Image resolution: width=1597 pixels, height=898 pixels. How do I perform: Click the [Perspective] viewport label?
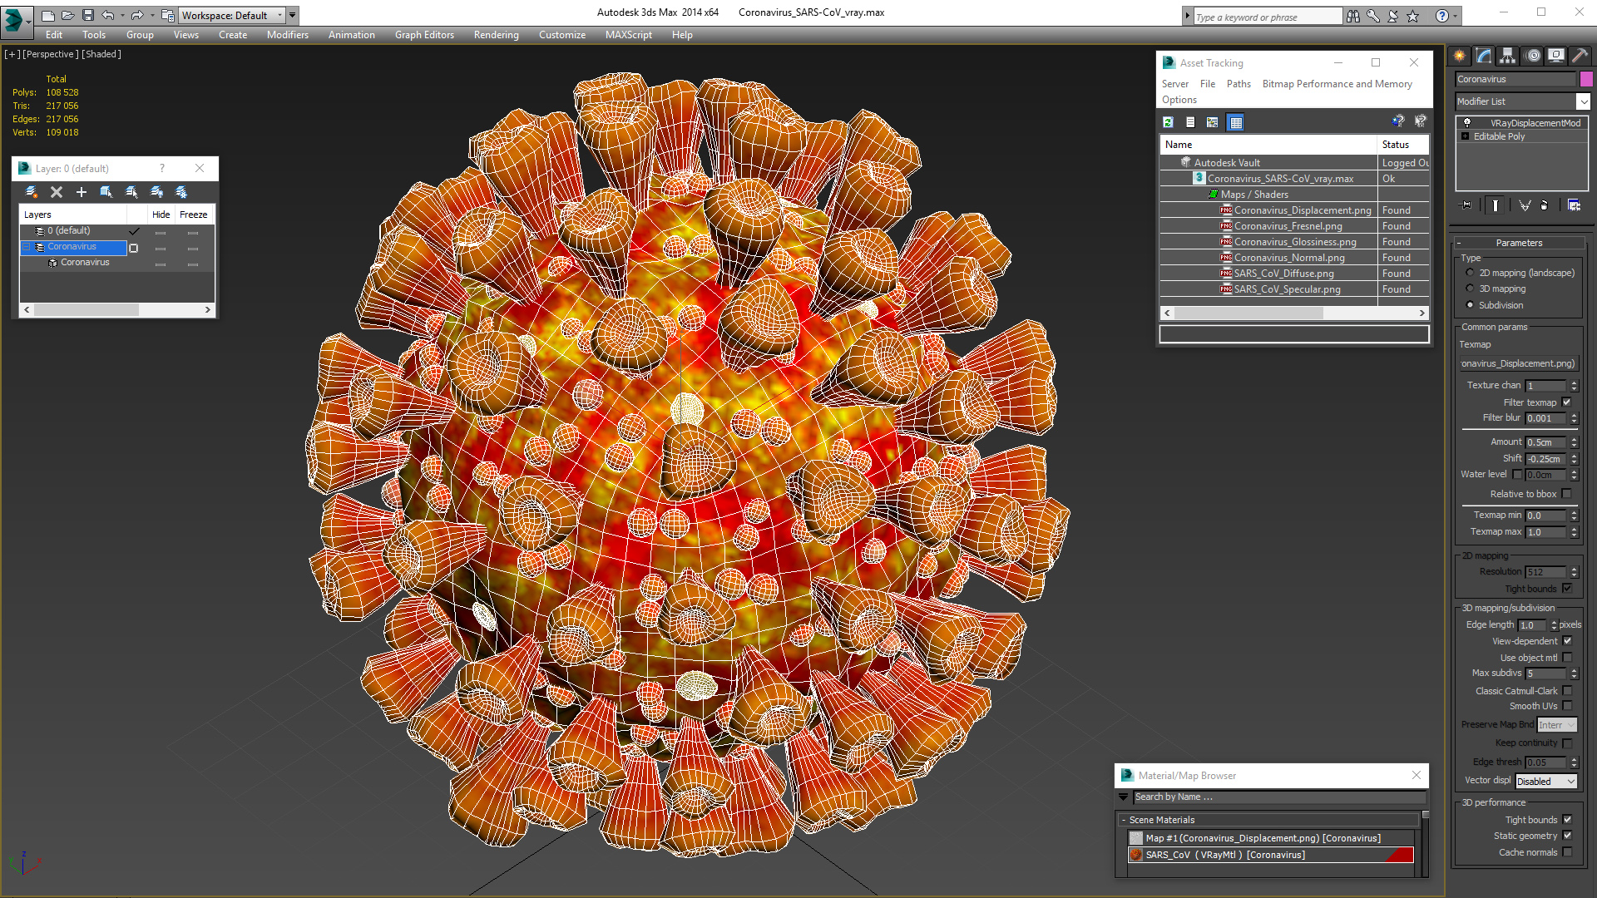[x=51, y=54]
